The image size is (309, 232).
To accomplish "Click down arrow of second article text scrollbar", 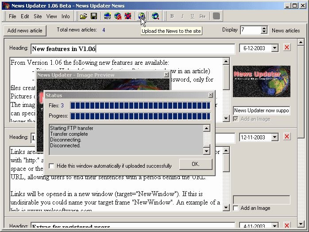I will point(226,208).
